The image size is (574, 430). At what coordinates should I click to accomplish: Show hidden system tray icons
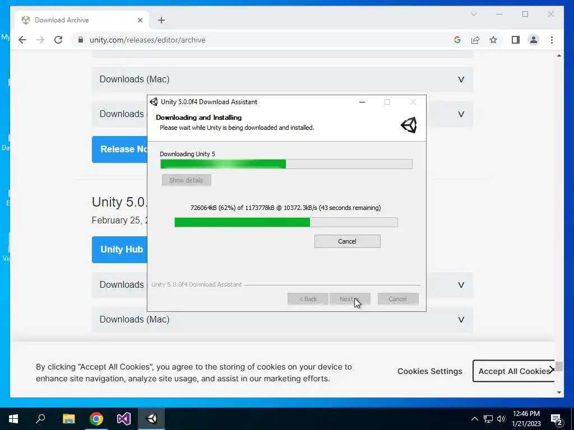pos(474,419)
